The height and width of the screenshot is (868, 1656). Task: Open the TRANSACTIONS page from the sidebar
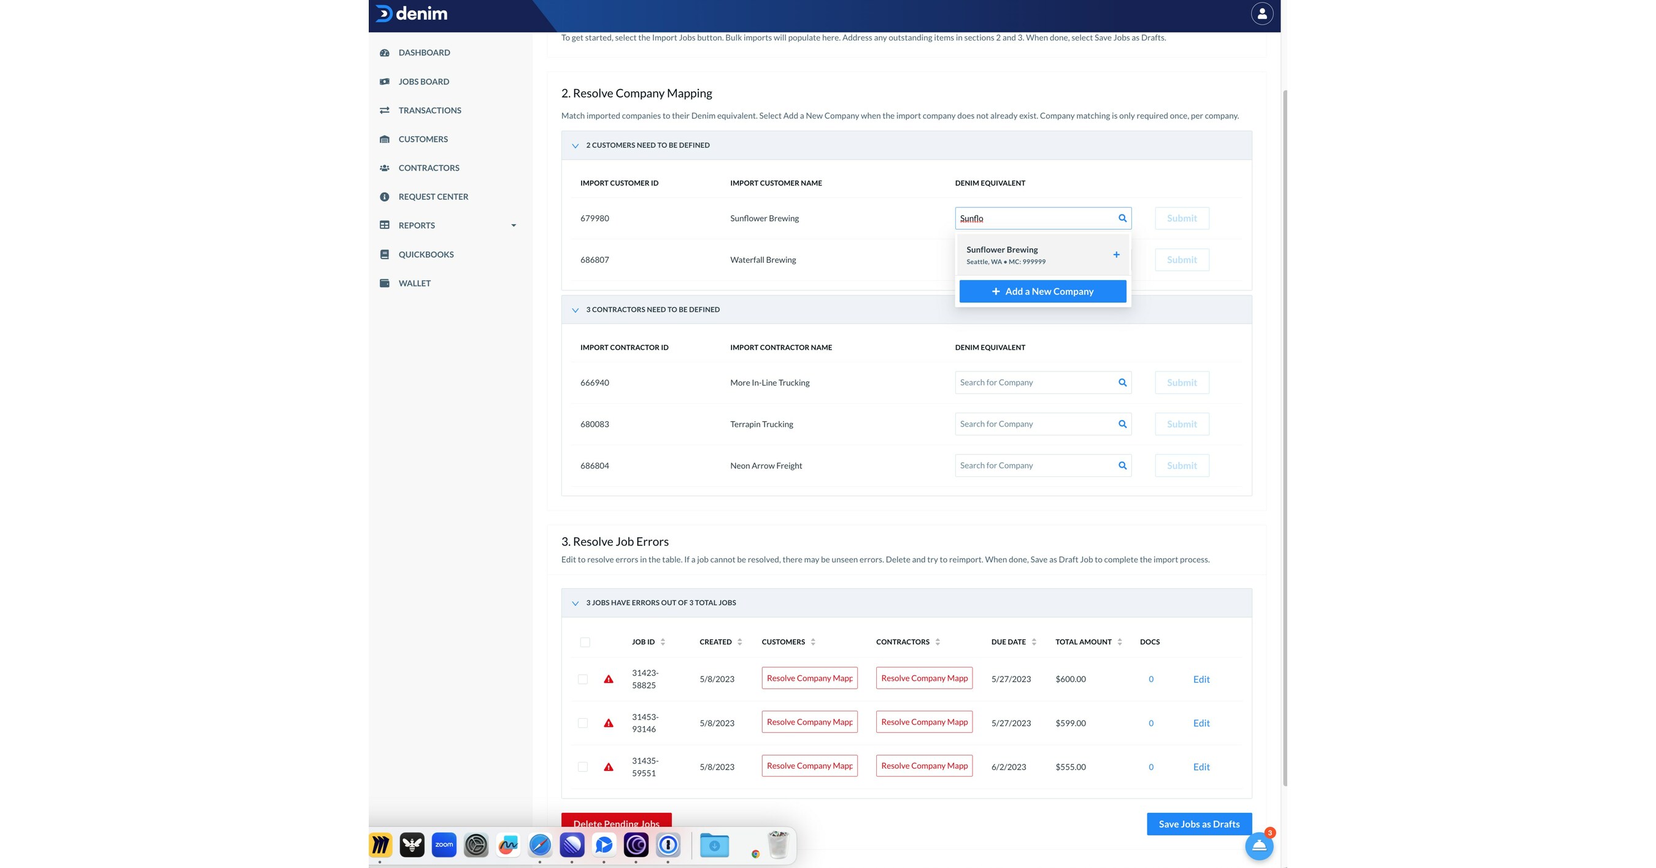pyautogui.click(x=429, y=110)
